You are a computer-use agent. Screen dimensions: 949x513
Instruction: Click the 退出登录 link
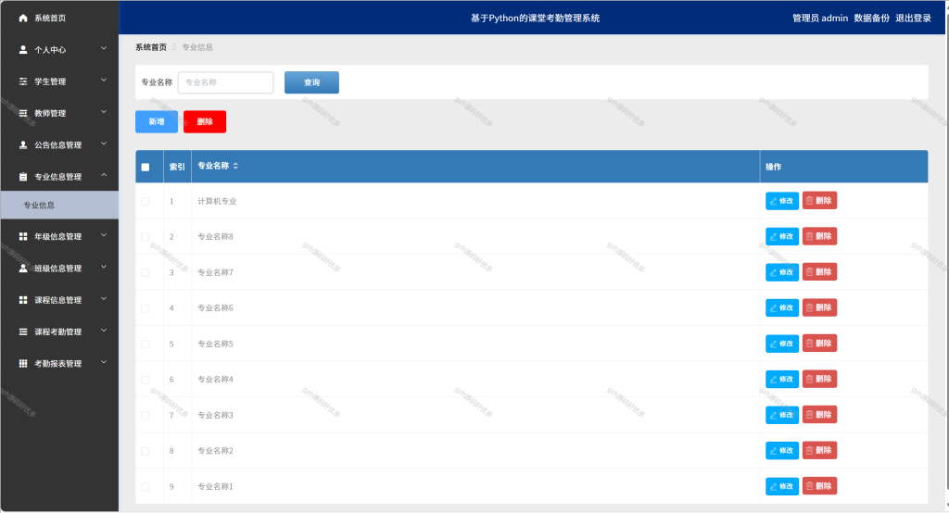(x=913, y=19)
